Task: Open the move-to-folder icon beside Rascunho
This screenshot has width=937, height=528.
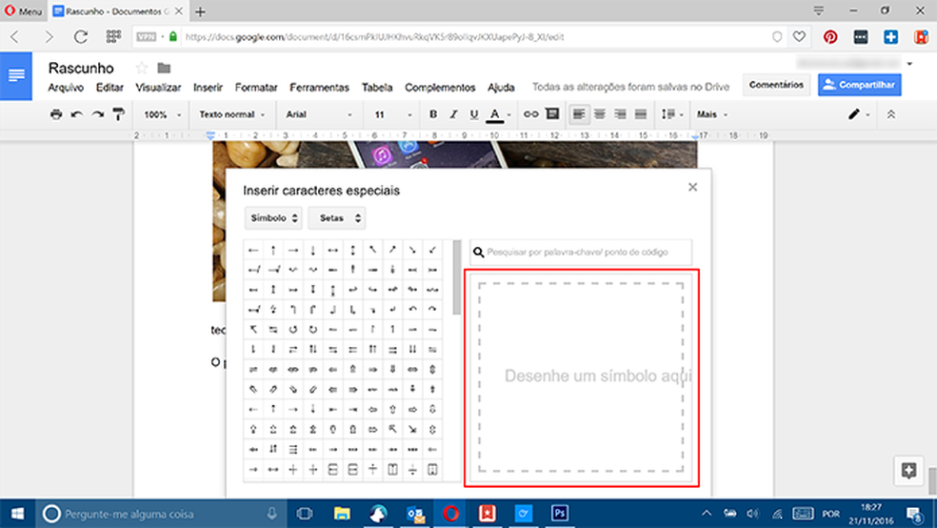Action: click(164, 68)
